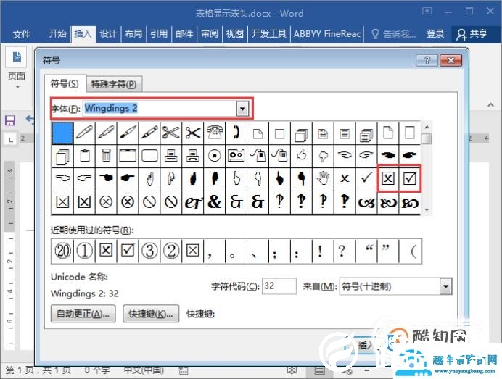Click the symbol grid scroll-down arrow
This screenshot has width=502, height=379.
427,210
